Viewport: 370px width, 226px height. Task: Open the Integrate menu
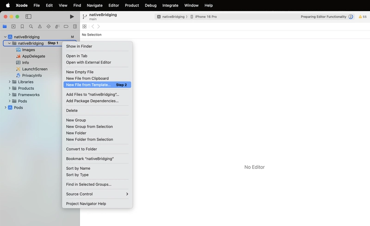[x=170, y=5]
